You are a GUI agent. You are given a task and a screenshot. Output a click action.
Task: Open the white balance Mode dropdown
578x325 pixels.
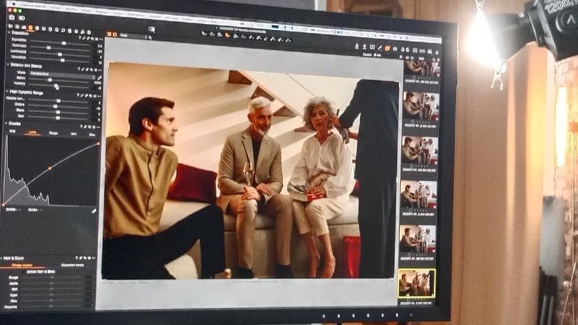(62, 74)
